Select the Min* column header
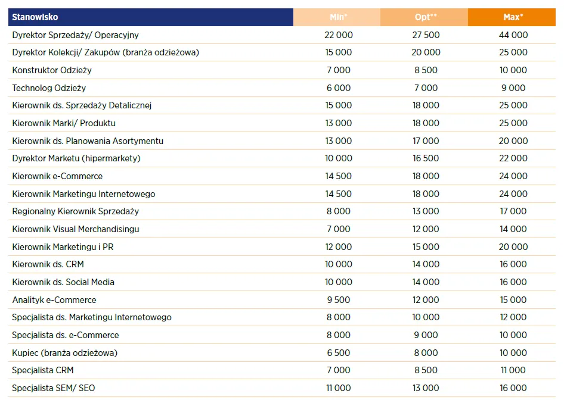Viewport: 564px width, 403px height. pos(338,17)
